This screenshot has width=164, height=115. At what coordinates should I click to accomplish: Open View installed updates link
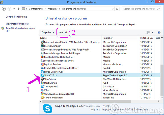tap(17, 24)
